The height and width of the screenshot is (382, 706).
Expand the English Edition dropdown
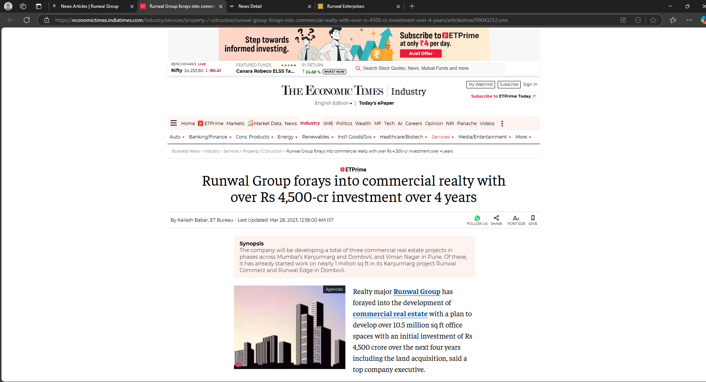point(333,103)
